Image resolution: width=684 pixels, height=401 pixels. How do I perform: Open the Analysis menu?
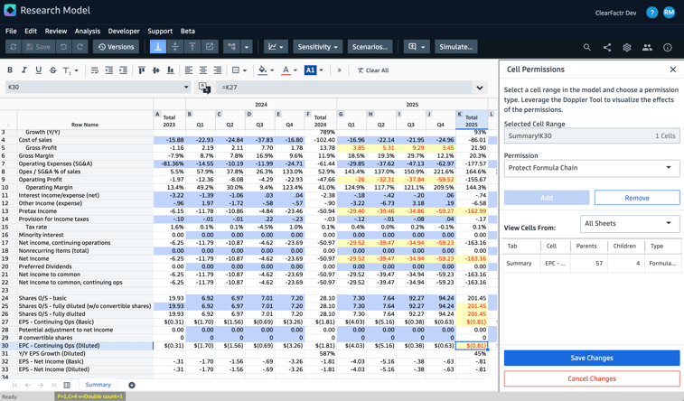(88, 31)
